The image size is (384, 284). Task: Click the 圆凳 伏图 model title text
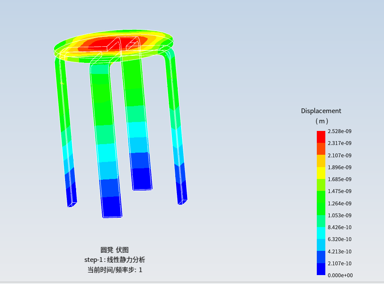pyautogui.click(x=114, y=250)
